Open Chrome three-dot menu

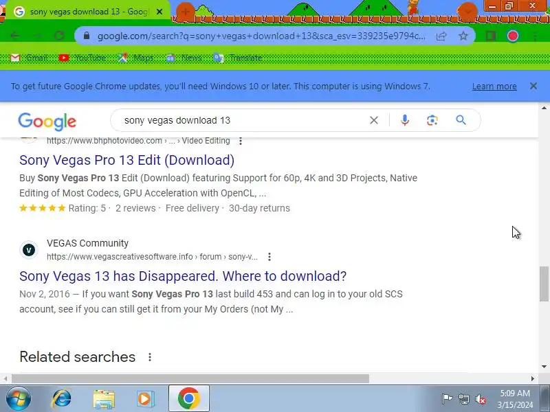(x=535, y=36)
